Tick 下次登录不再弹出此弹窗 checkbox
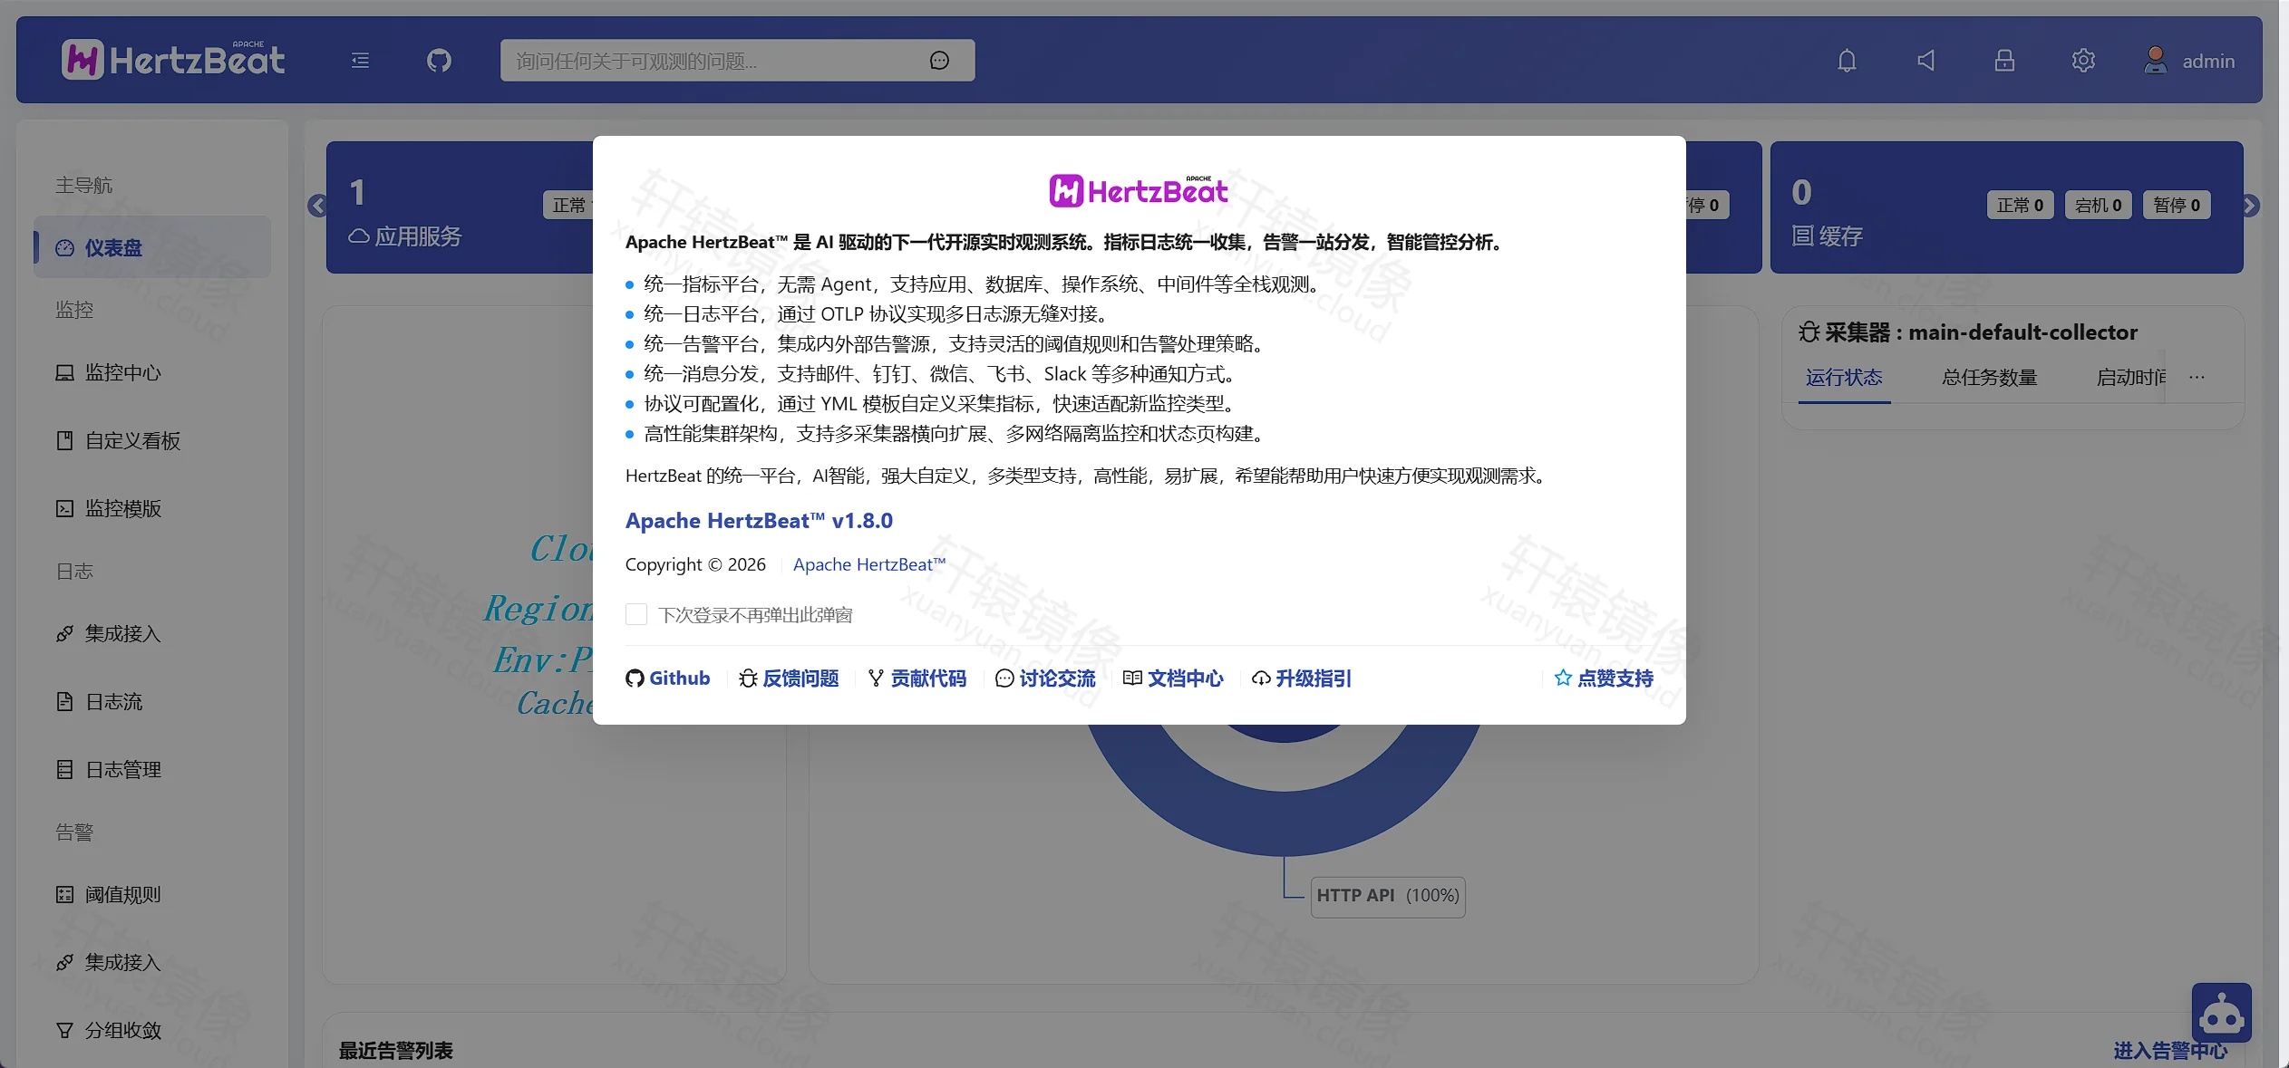This screenshot has height=1068, width=2289. [x=636, y=615]
